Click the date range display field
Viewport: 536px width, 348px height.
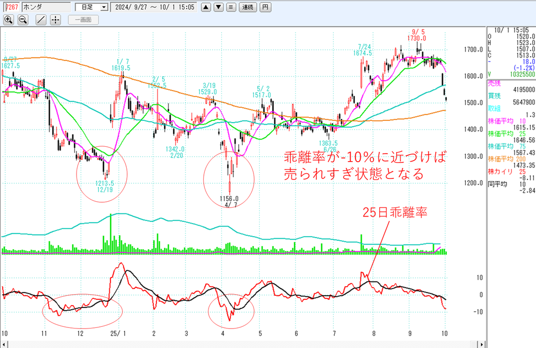[153, 7]
